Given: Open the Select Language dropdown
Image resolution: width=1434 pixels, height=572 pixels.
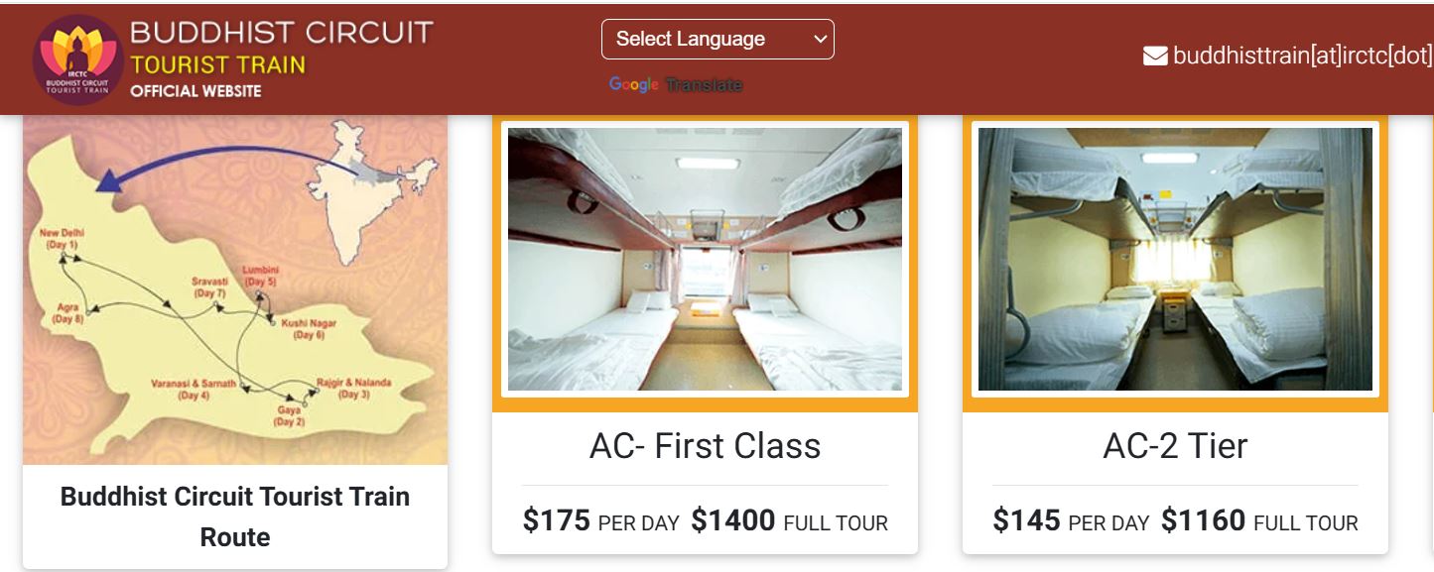Looking at the screenshot, I should pos(717,39).
